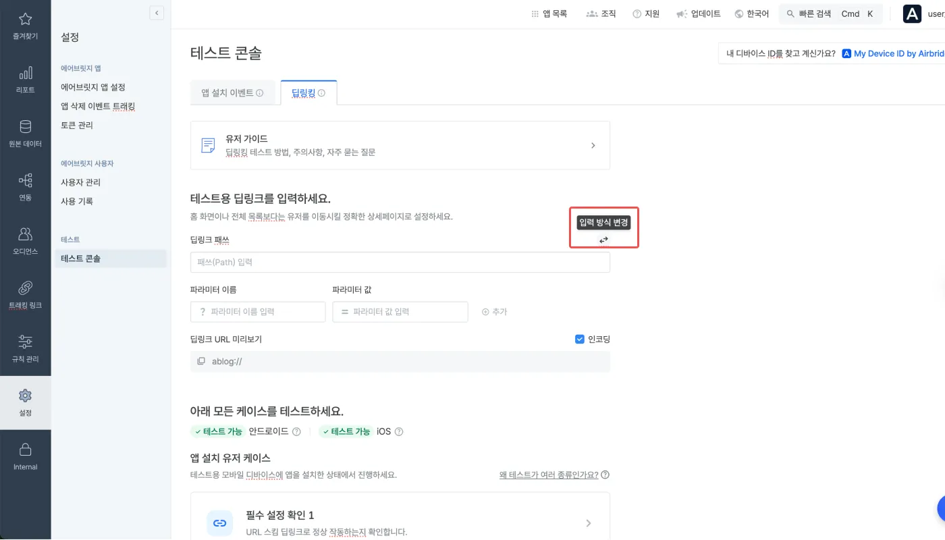Click the input mode switch arrows icon
Screen dimensions: 945x540
tap(603, 240)
